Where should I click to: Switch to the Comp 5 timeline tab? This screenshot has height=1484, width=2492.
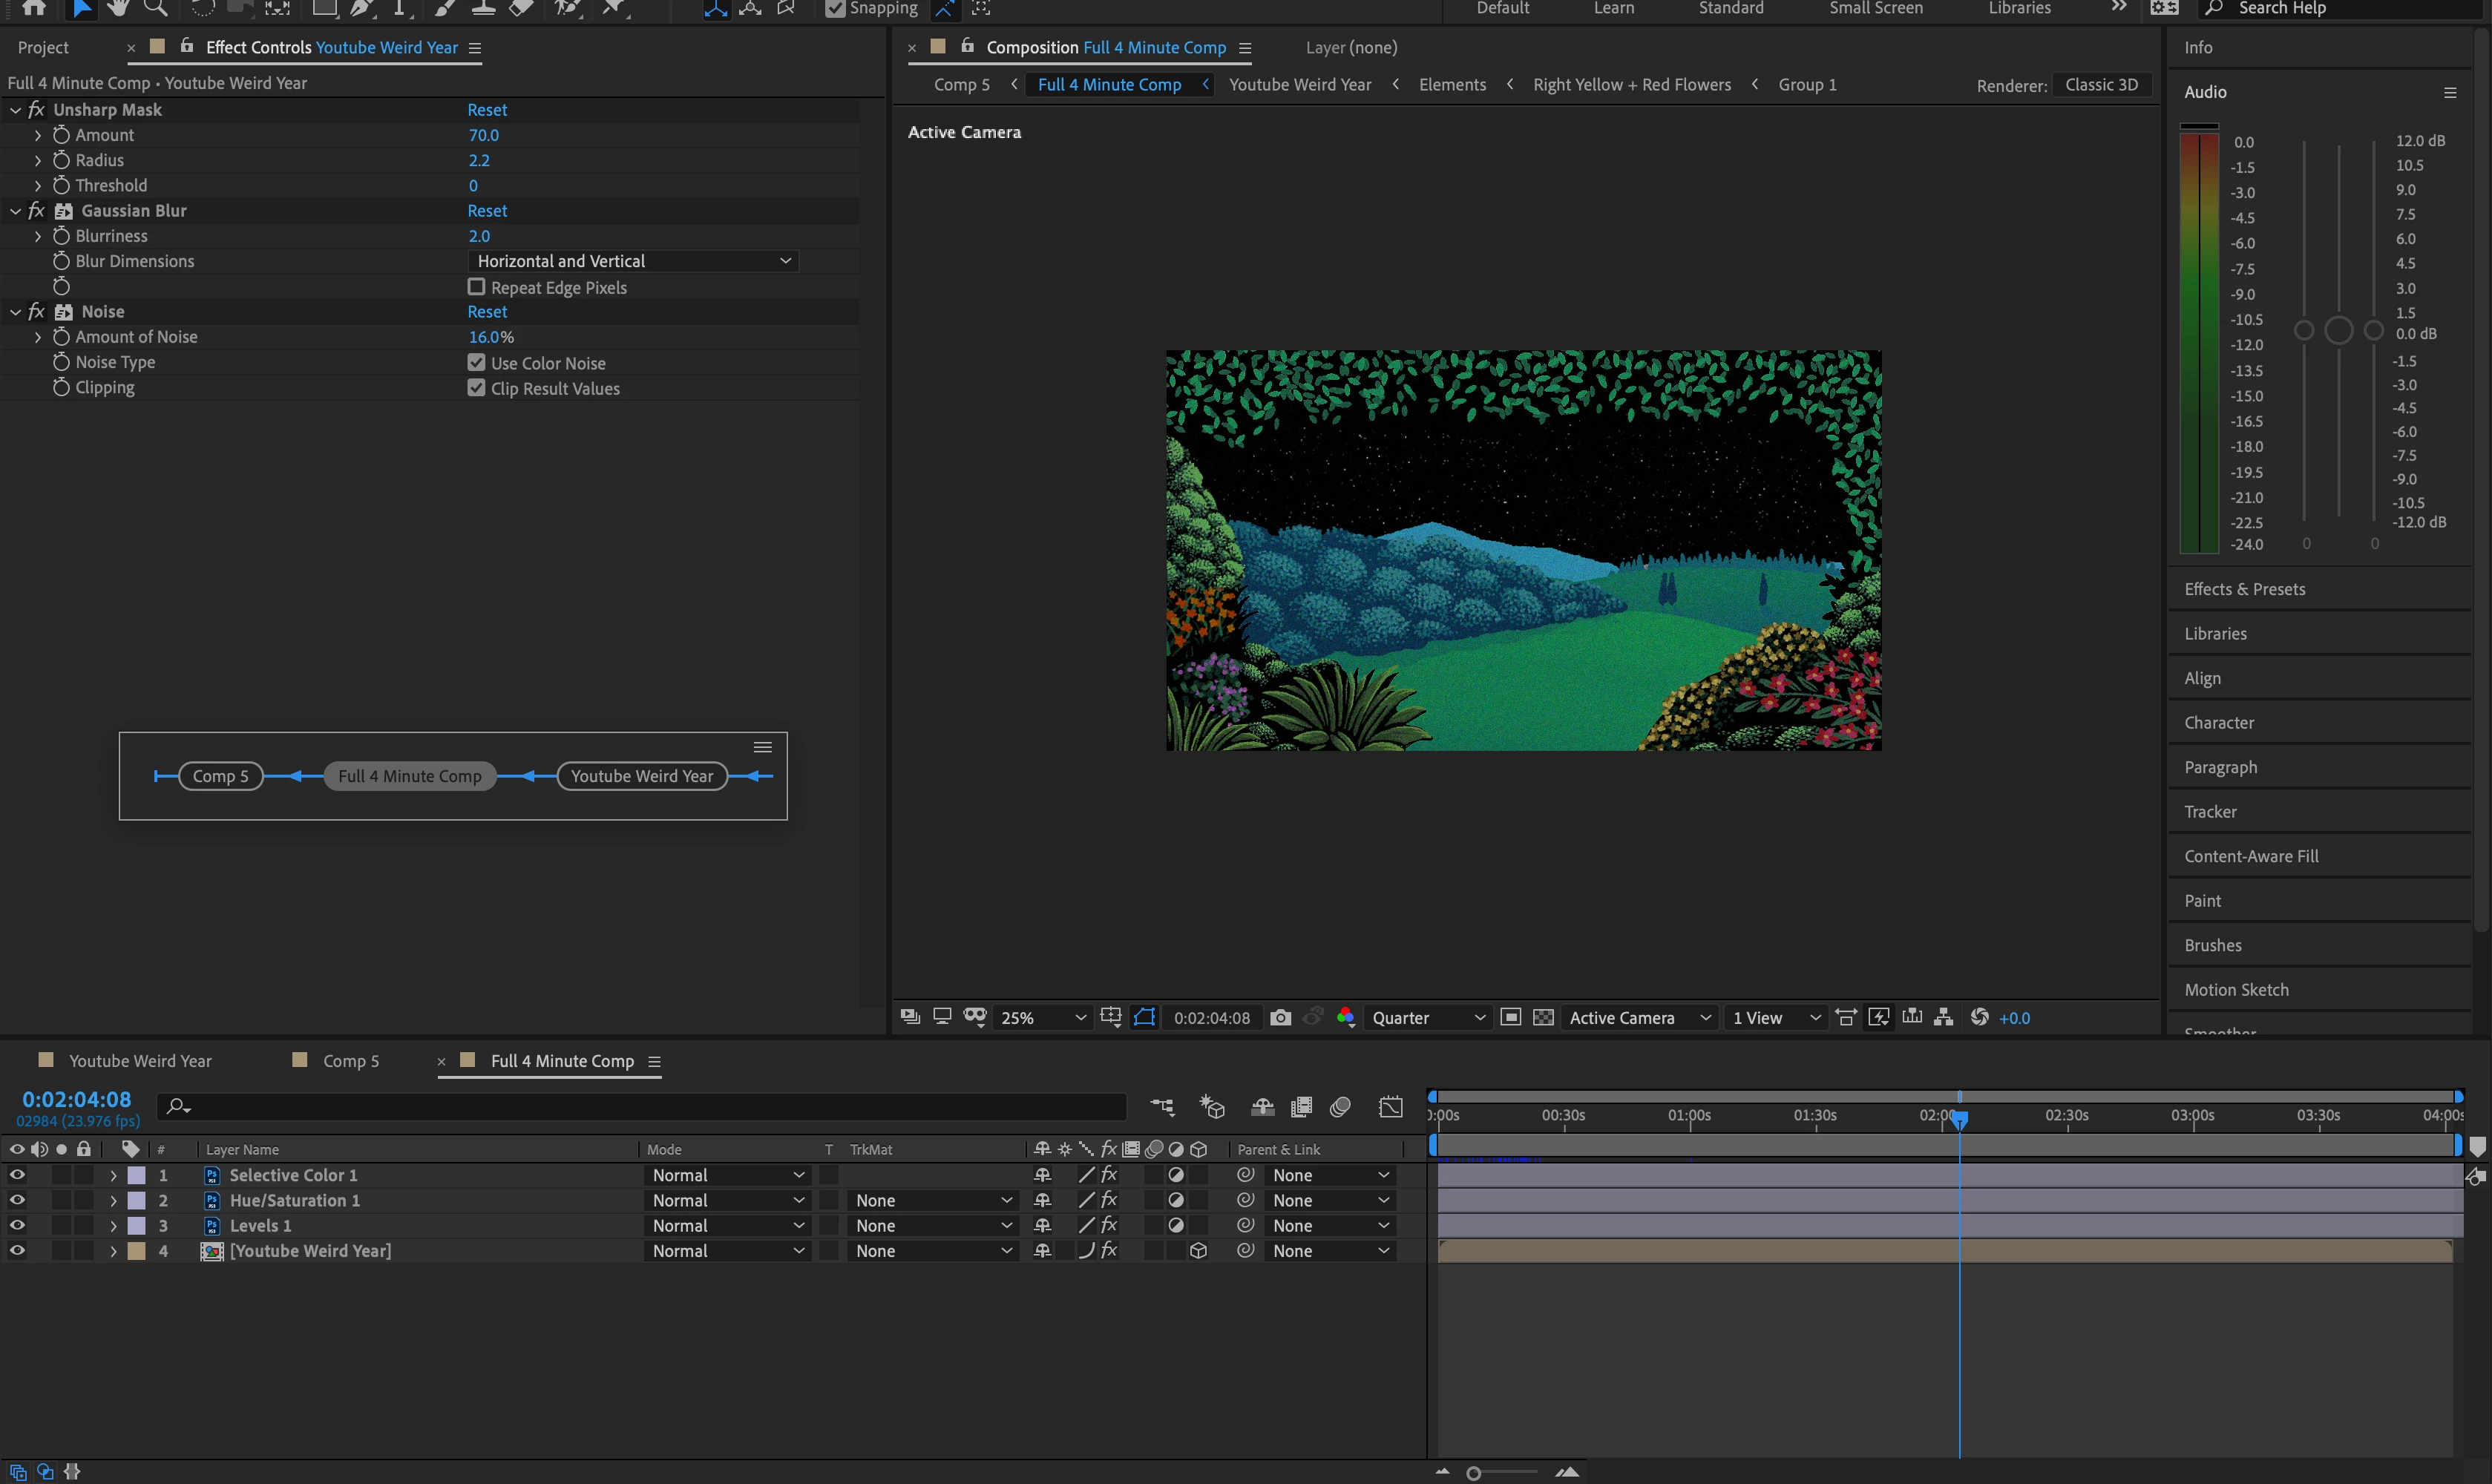tap(350, 1061)
